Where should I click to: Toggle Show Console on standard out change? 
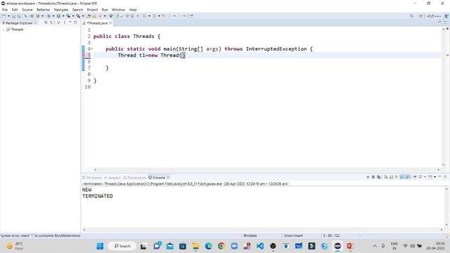tap(402, 177)
